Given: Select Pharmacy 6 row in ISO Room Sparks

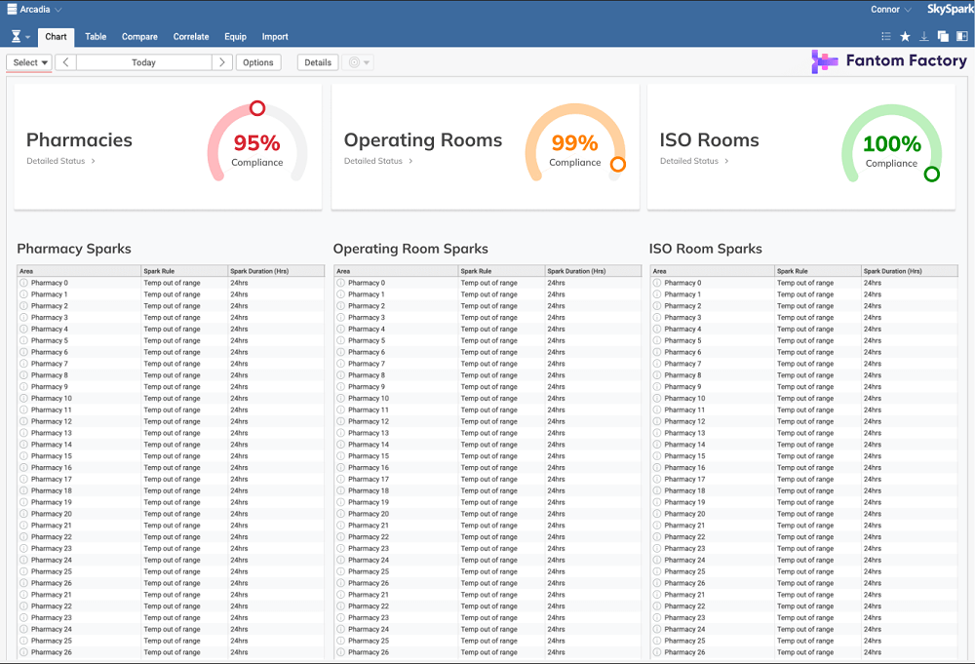Looking at the screenshot, I should point(804,353).
